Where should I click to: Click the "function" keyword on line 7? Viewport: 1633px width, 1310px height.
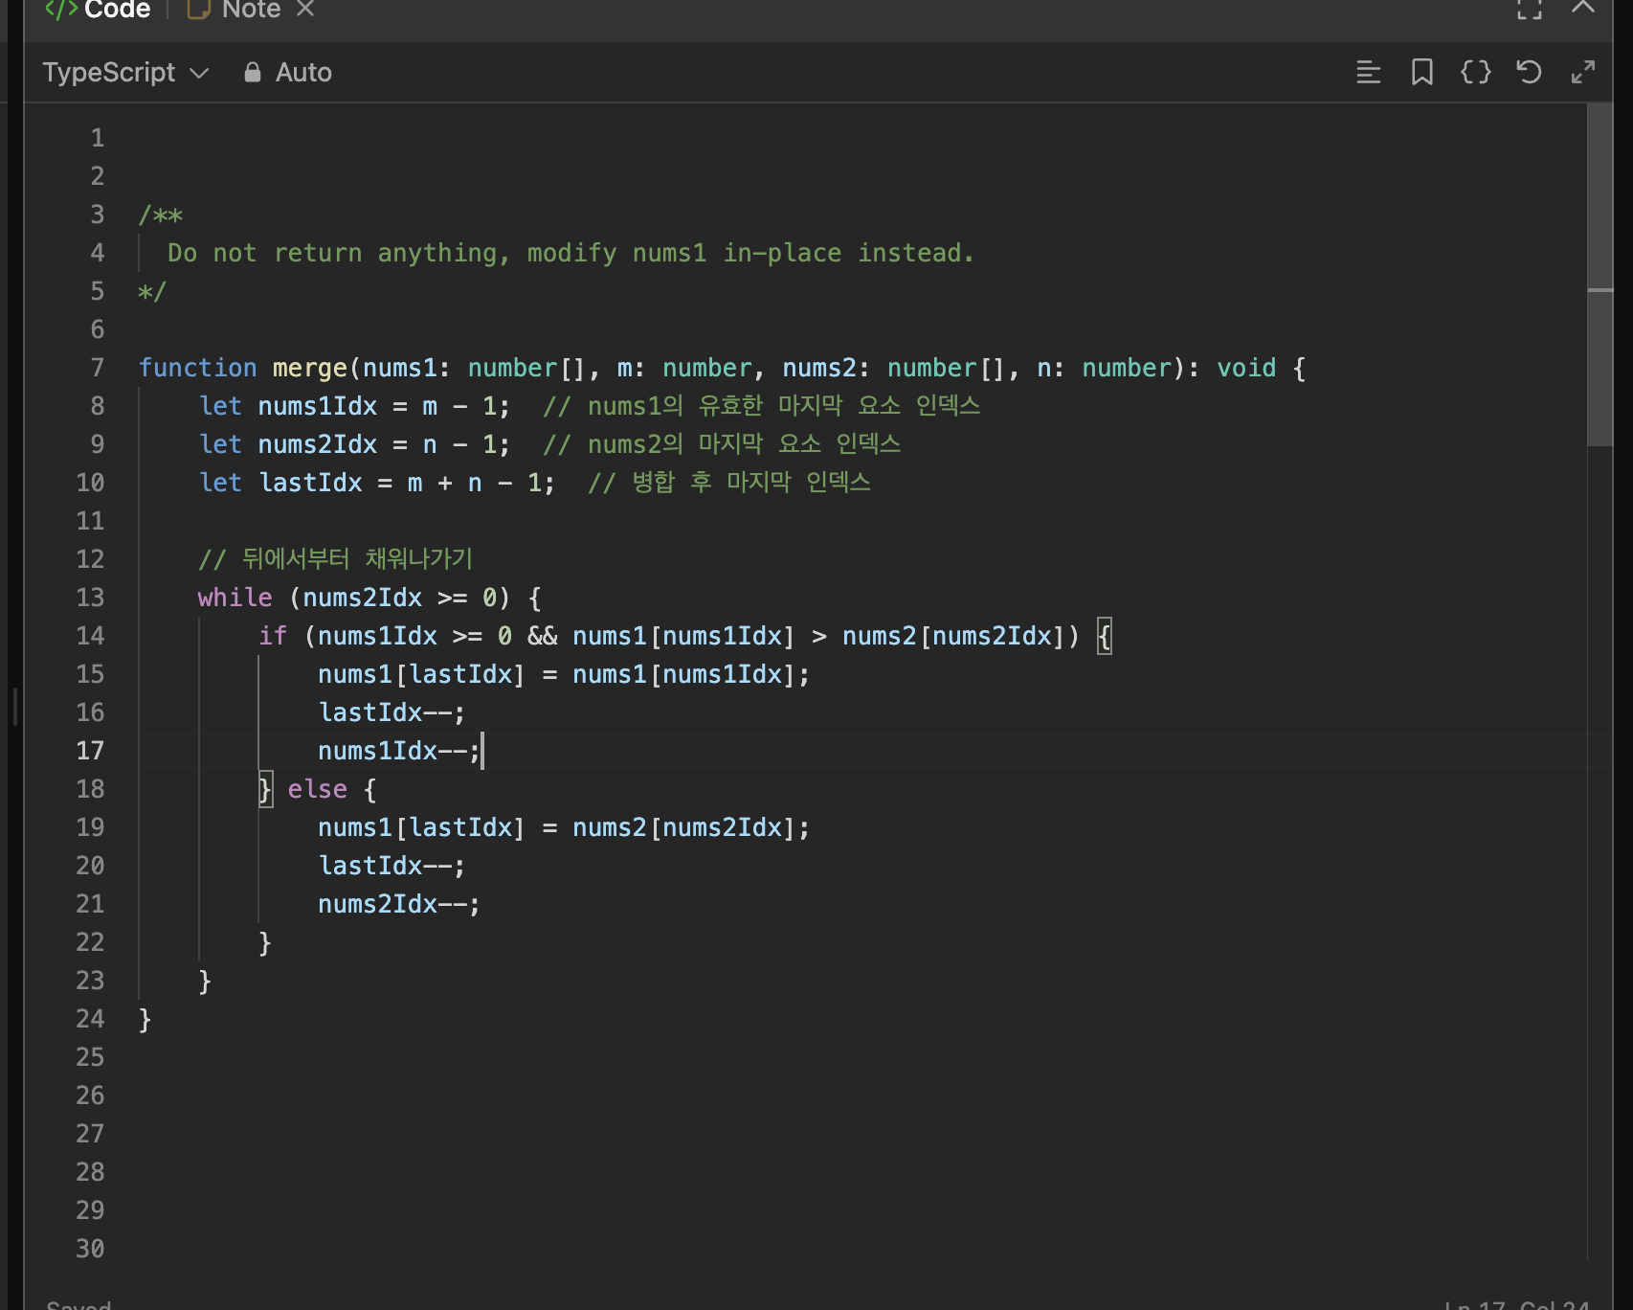pos(198,368)
